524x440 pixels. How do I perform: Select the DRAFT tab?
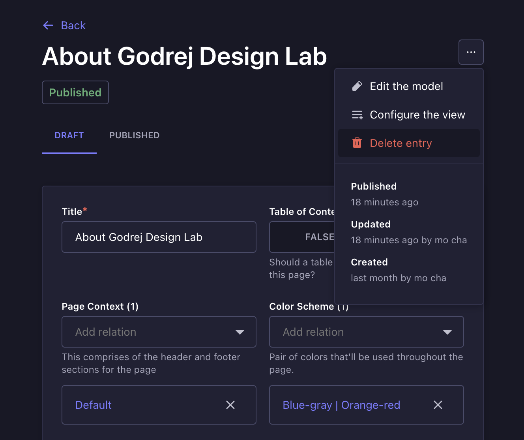coord(69,135)
